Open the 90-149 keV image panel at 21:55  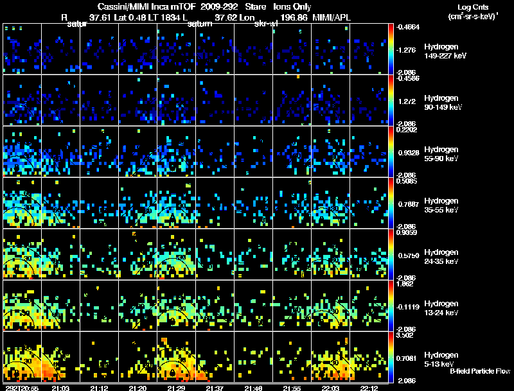point(292,100)
